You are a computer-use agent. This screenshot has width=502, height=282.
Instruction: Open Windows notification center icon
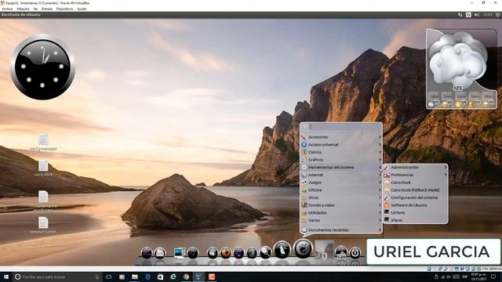(x=493, y=277)
